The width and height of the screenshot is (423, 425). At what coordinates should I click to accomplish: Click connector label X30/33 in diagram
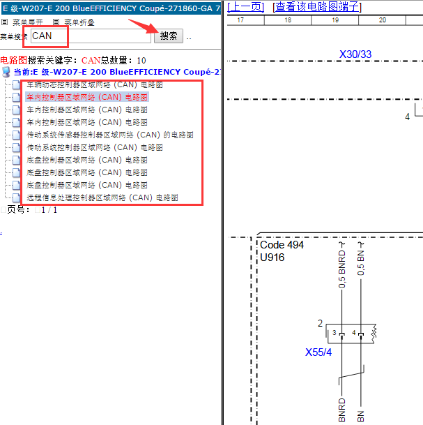355,54
